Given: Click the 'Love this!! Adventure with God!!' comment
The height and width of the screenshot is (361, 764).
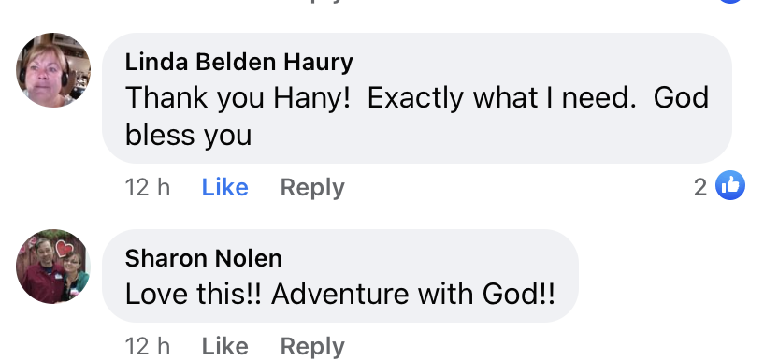Looking at the screenshot, I should tap(340, 295).
